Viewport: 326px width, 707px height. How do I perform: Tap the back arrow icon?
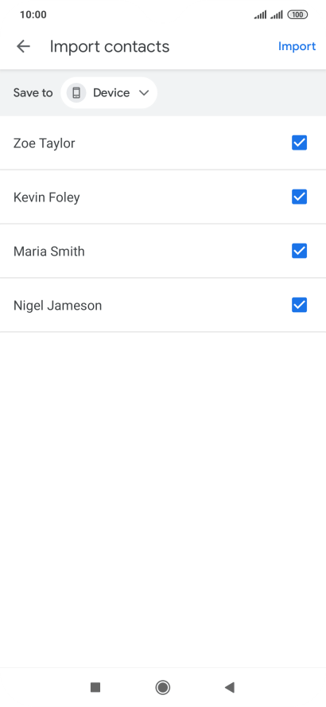click(x=23, y=46)
